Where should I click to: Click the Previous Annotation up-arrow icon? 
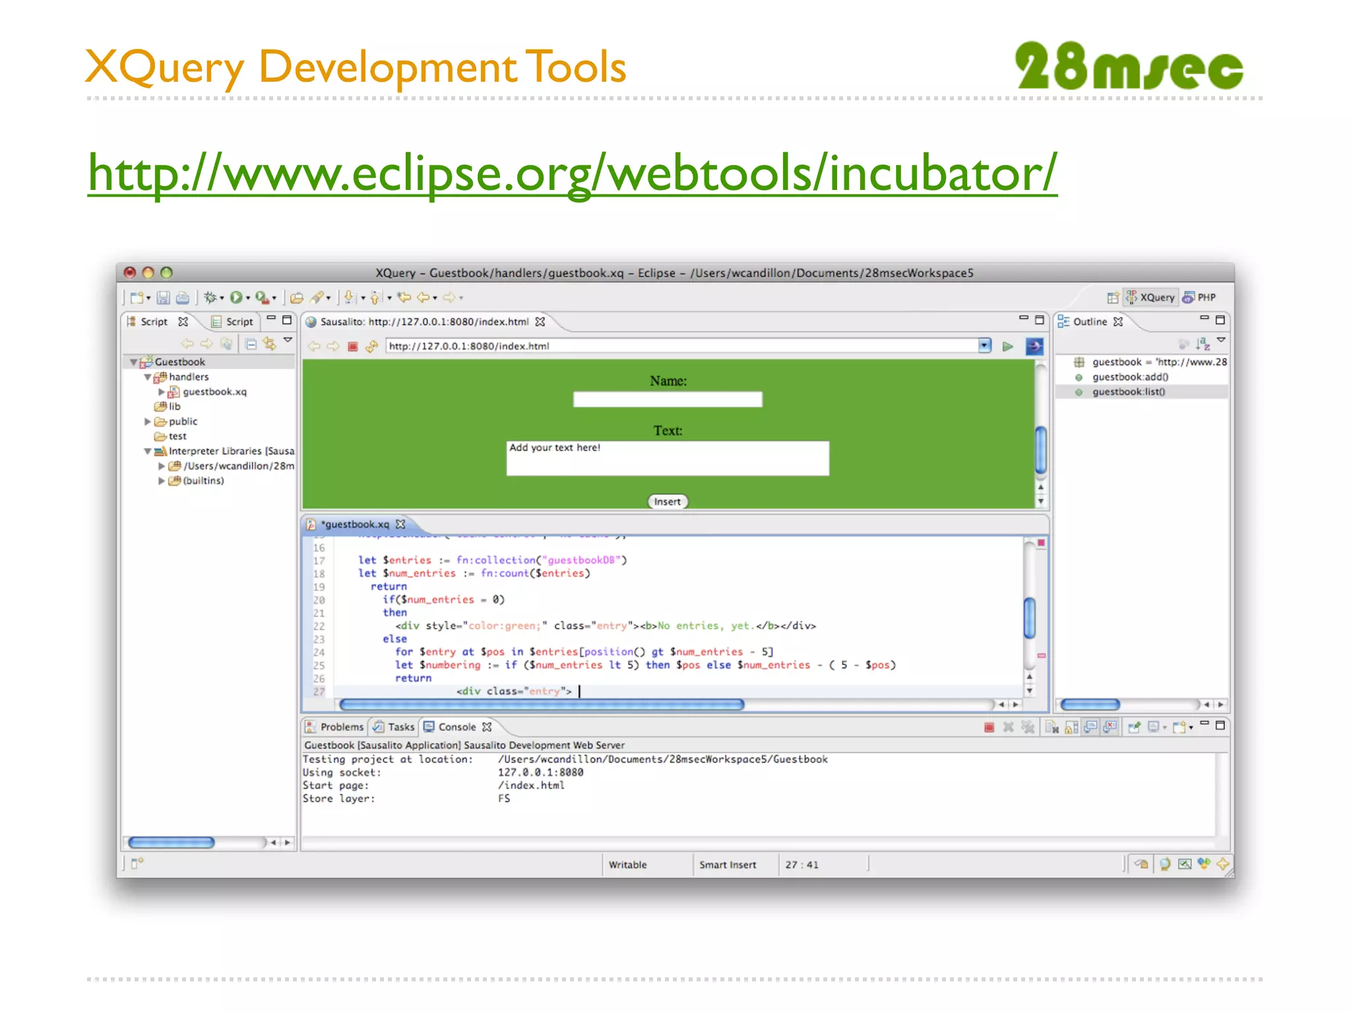(375, 298)
